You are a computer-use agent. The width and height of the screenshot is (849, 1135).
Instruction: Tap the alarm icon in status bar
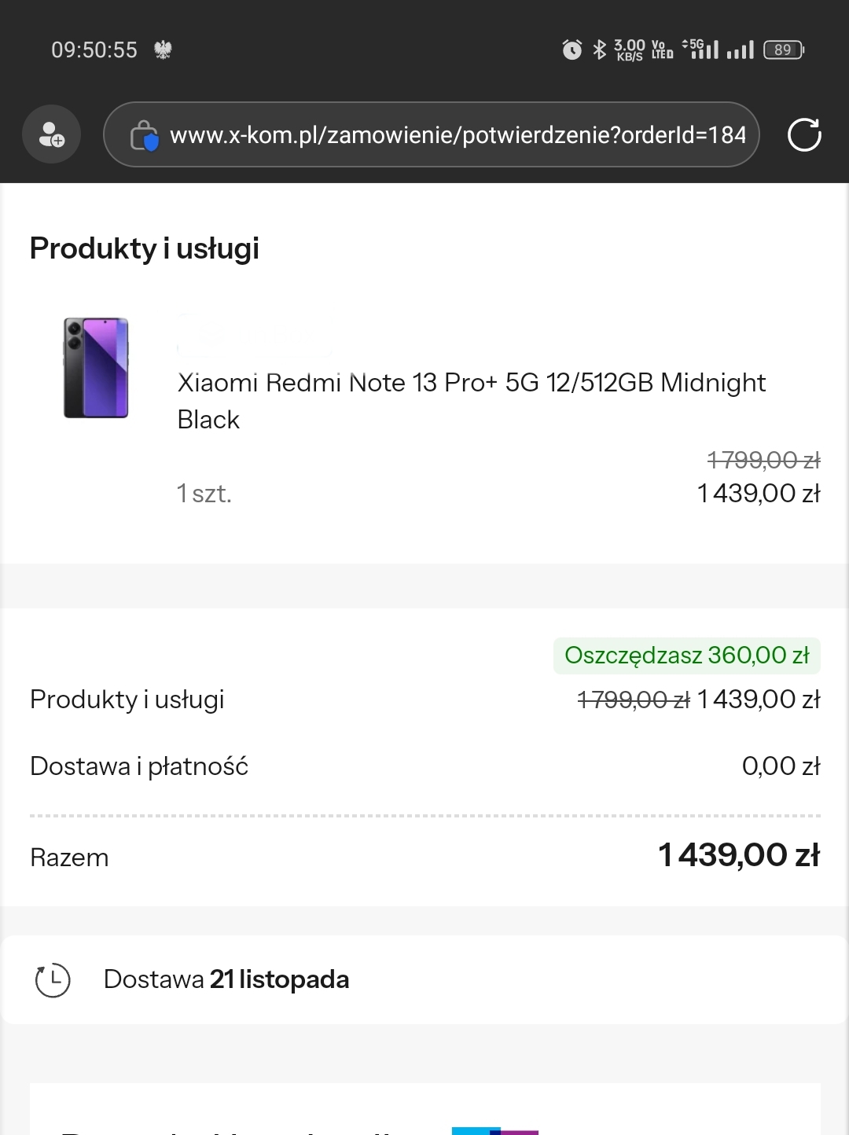pyautogui.click(x=572, y=50)
